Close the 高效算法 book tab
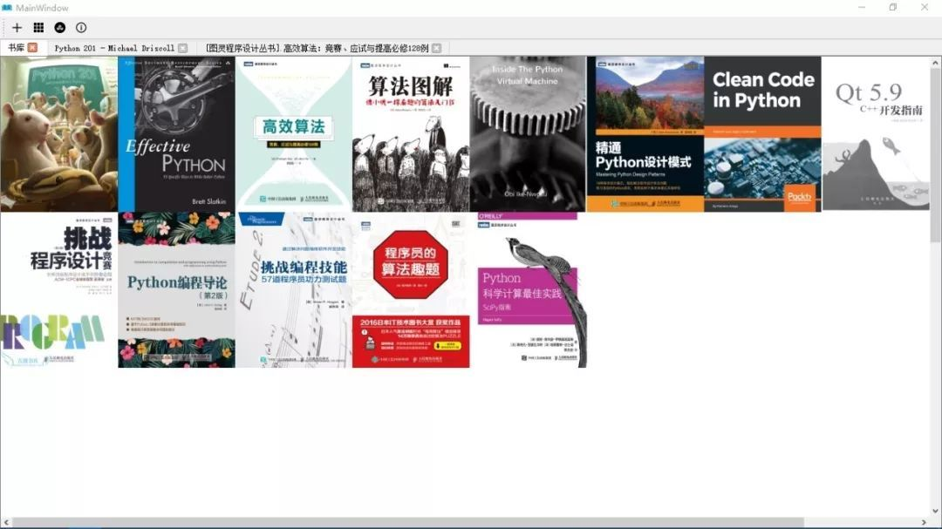Screen dimensions: 942x529 point(437,48)
